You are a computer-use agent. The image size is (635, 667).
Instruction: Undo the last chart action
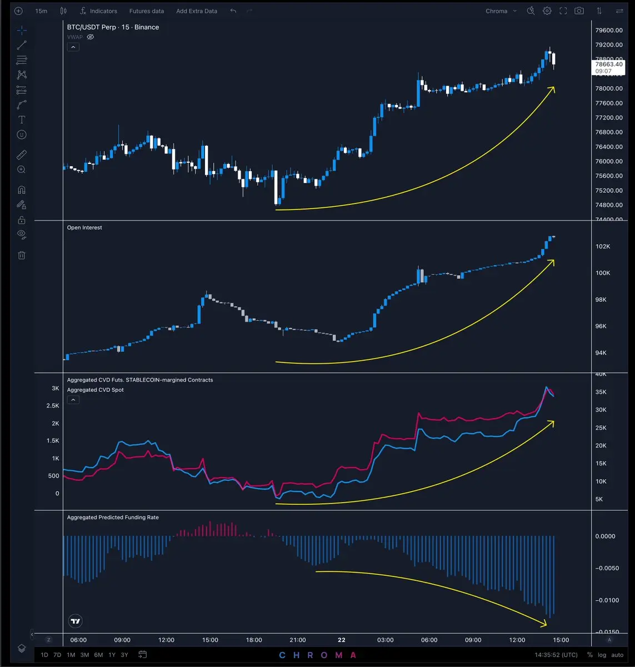(x=233, y=11)
